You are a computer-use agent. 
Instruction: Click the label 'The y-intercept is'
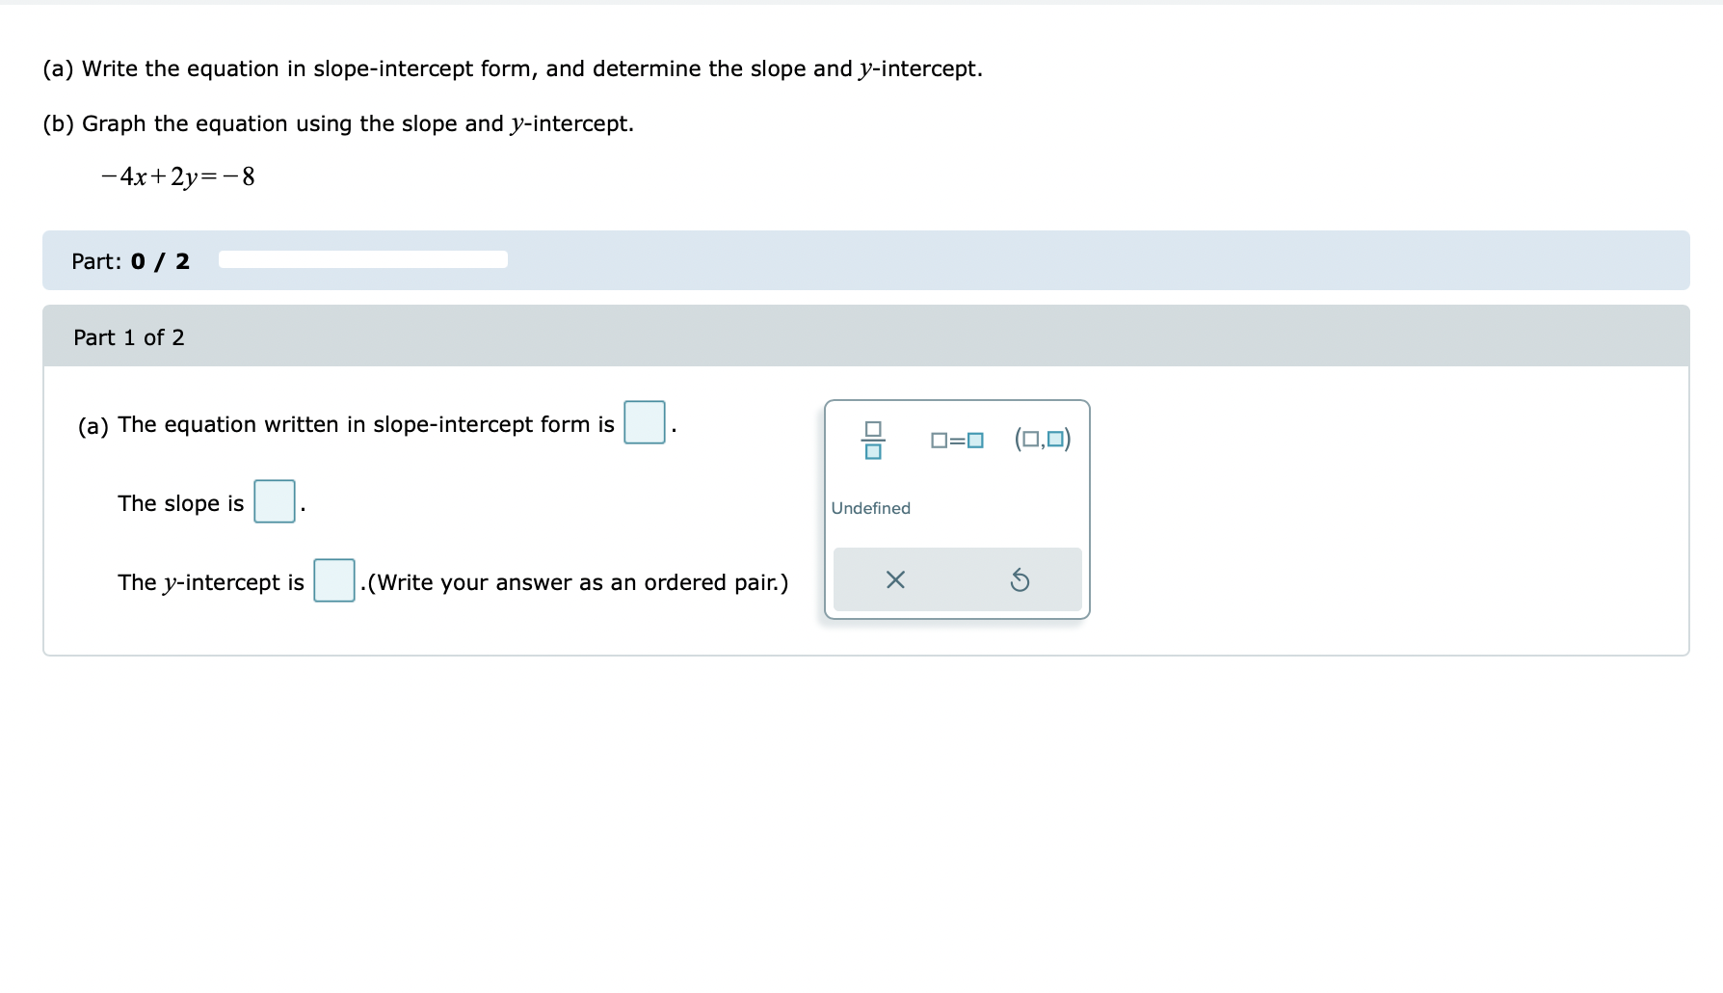pyautogui.click(x=211, y=582)
